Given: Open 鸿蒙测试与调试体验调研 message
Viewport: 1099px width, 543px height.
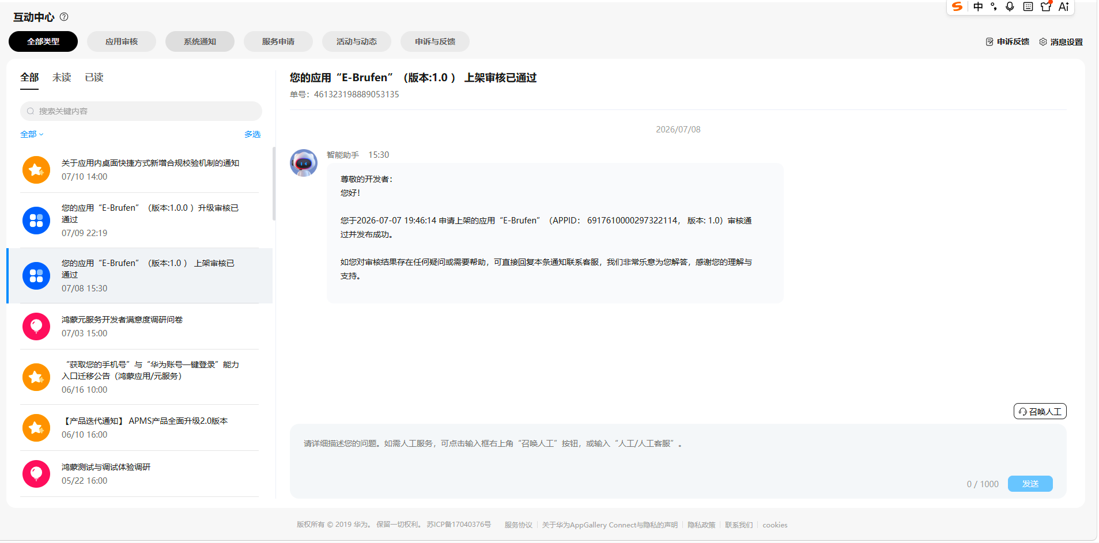Looking at the screenshot, I should tap(139, 474).
